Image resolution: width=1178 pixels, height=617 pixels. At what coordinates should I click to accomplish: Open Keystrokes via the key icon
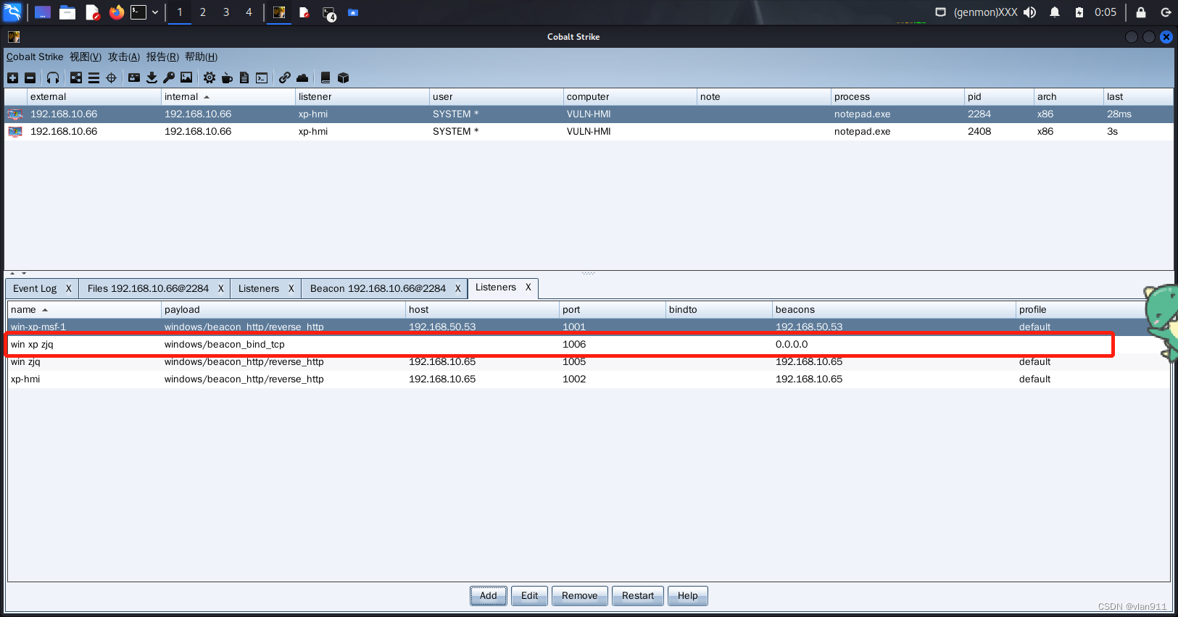[x=169, y=78]
